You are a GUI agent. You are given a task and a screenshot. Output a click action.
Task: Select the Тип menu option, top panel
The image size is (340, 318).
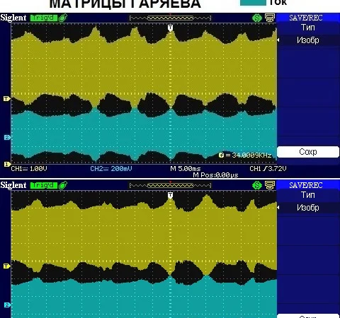[x=308, y=28]
